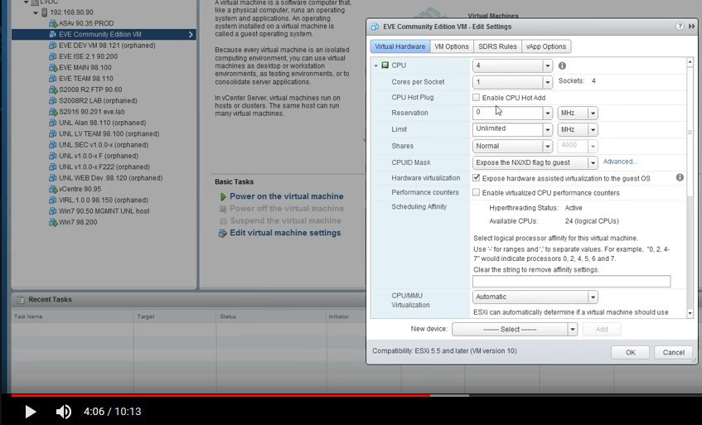Play the video
The image size is (702, 425).
(30, 412)
